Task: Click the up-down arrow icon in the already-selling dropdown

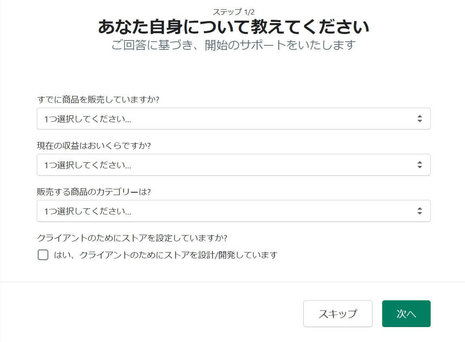Action: [419, 119]
